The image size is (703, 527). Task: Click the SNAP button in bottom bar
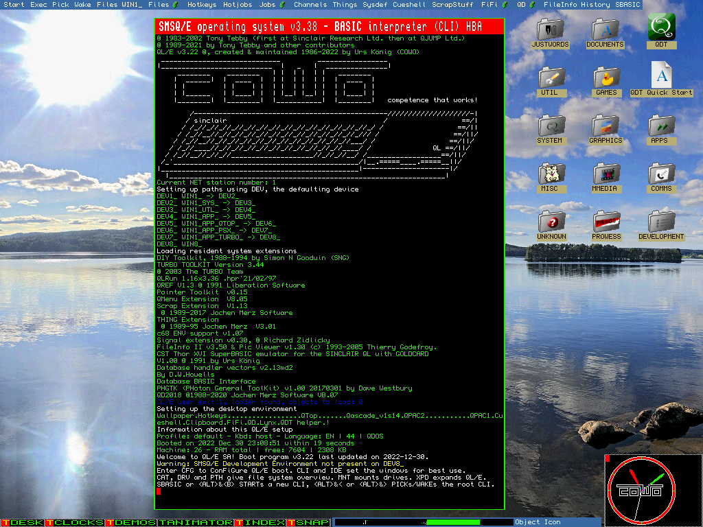click(x=309, y=522)
